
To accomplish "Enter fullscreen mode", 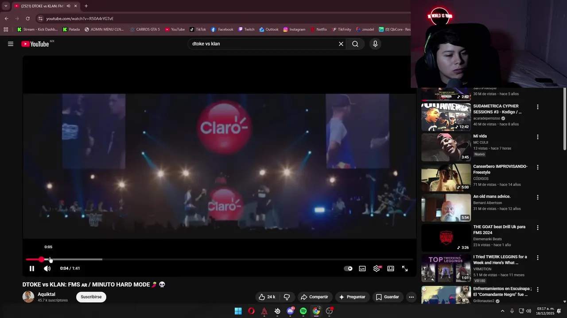I will (x=405, y=269).
